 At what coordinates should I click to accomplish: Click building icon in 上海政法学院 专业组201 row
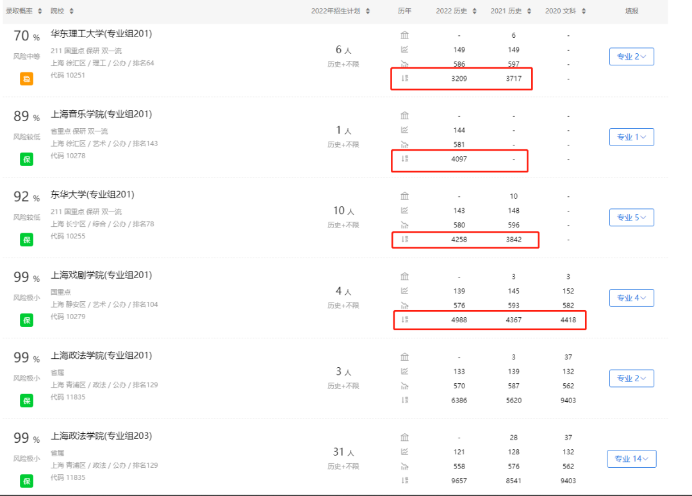pyautogui.click(x=404, y=356)
